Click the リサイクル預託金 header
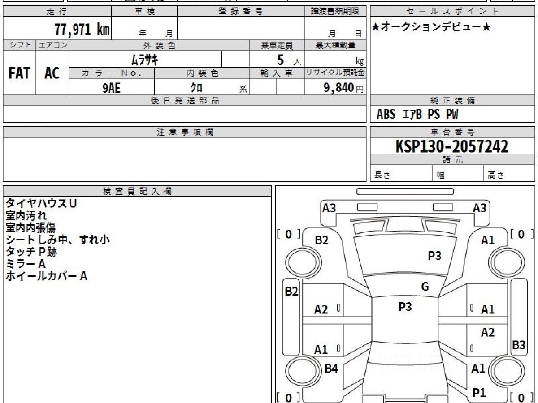Screen dimensions: 538x403 pos(335,73)
